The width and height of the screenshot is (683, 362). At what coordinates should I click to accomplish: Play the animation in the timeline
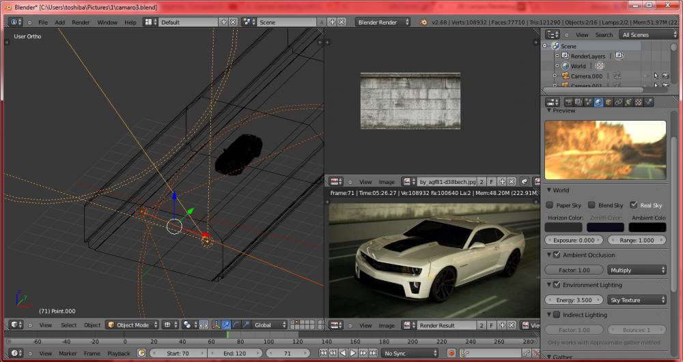click(x=353, y=353)
